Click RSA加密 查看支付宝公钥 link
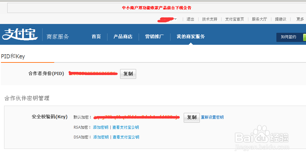The height and width of the screenshot is (158, 306). 126,127
